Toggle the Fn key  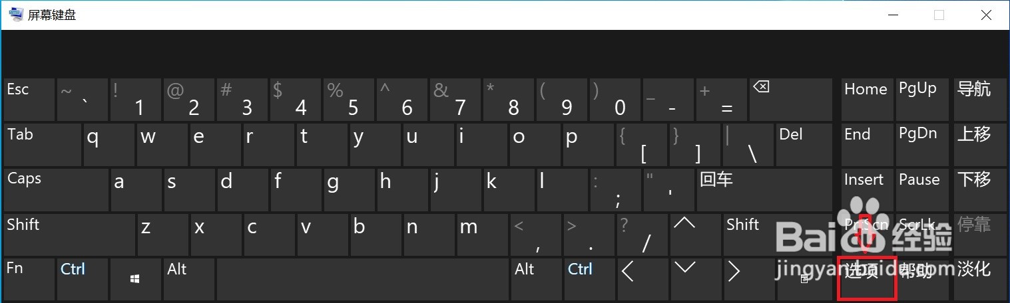29,279
